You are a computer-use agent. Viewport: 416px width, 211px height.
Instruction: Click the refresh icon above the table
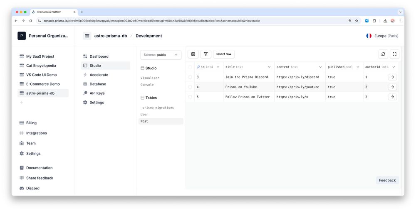383,54
